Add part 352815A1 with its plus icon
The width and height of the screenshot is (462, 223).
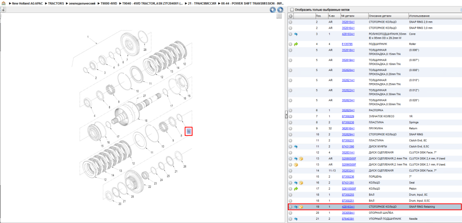(291, 22)
